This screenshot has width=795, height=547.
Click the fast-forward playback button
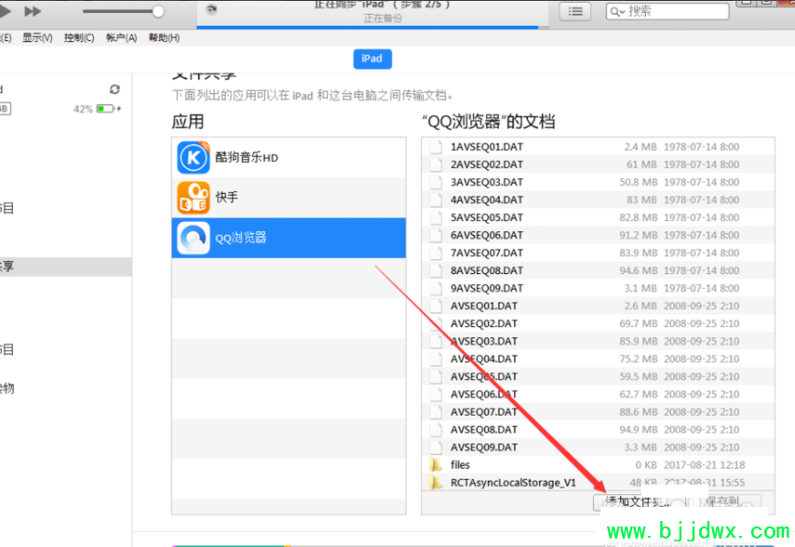[x=33, y=10]
